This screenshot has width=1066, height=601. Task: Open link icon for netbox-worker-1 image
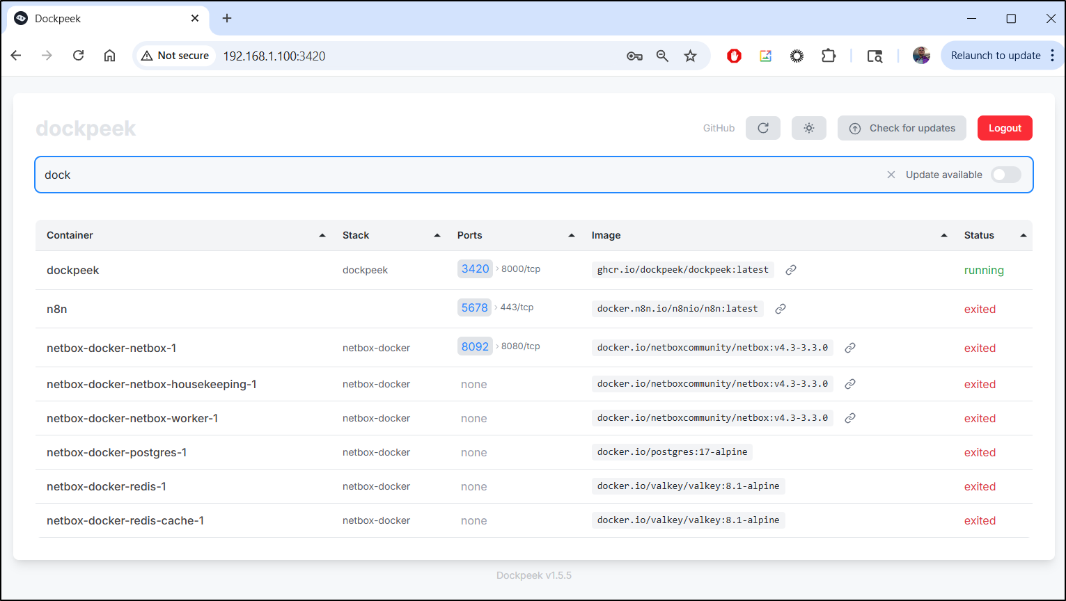coord(850,418)
